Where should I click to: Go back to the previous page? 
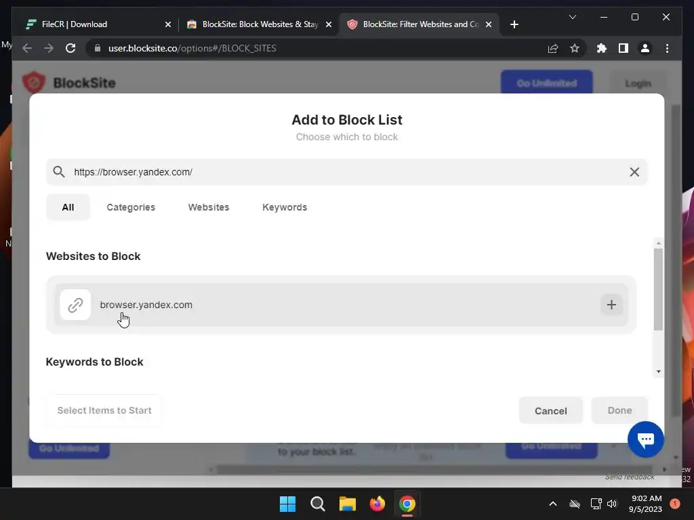pos(27,48)
